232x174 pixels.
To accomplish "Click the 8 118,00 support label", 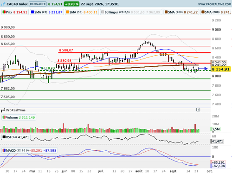I will click(48, 68).
